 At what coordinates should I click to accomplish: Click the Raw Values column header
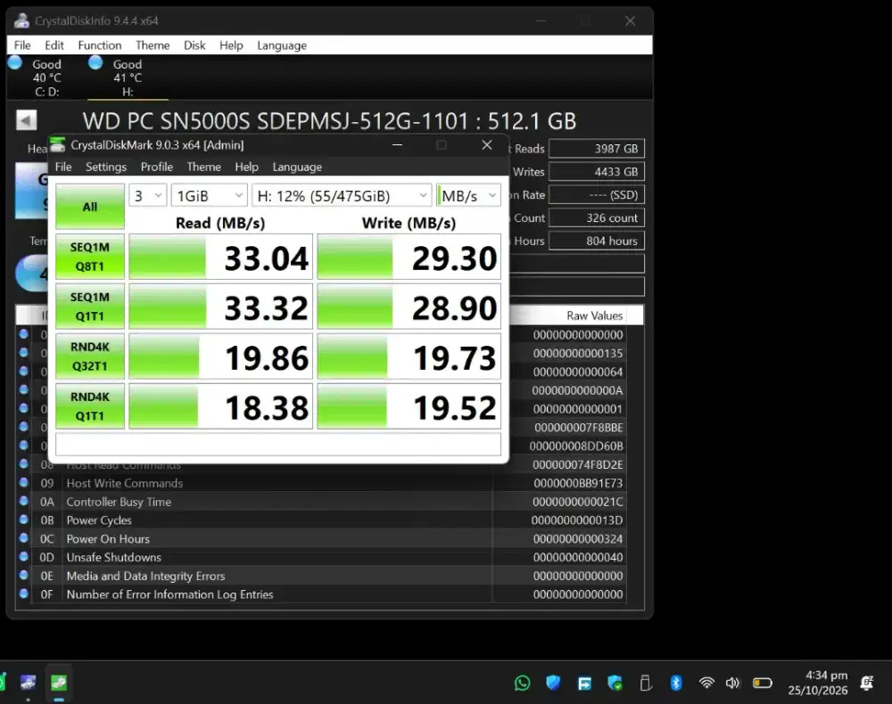click(x=594, y=315)
